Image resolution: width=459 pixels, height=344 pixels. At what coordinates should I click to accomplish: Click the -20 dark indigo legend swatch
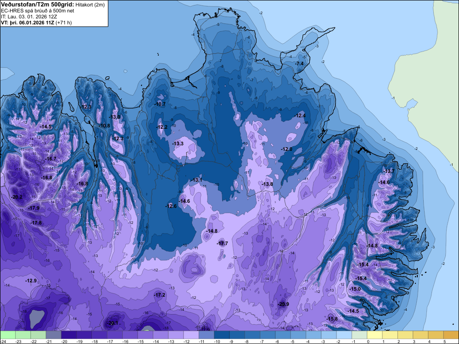69,334
